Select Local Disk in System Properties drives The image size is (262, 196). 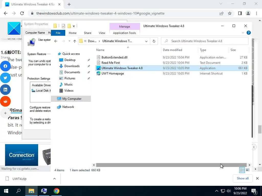point(41,91)
